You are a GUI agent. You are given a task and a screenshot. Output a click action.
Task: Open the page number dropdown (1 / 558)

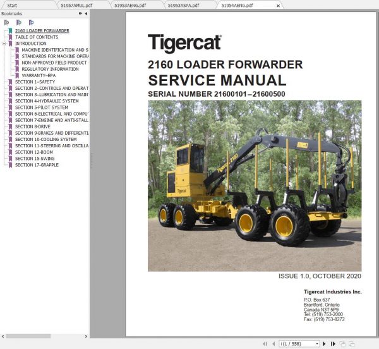[317, 344]
